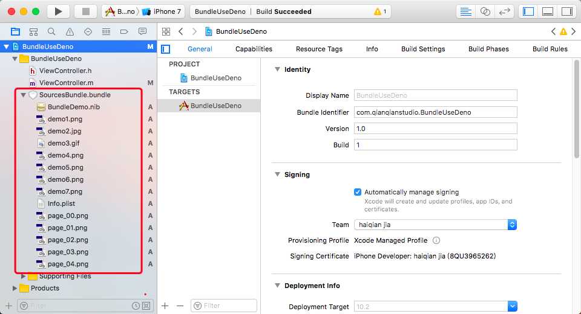Show provisioning profile info
Screen dimensions: 581x314
click(x=436, y=240)
